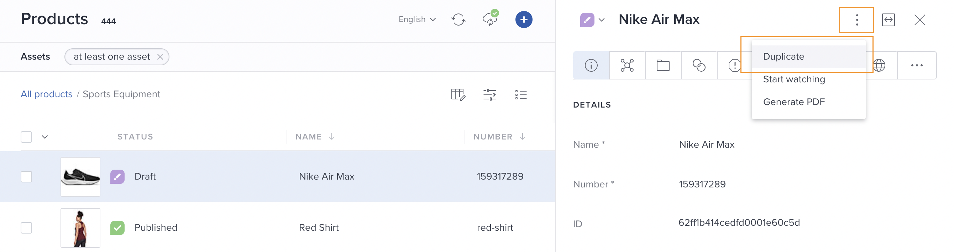Viewport: 954px width, 252px height.
Task: Sort products by Name column arrow
Action: tap(332, 137)
